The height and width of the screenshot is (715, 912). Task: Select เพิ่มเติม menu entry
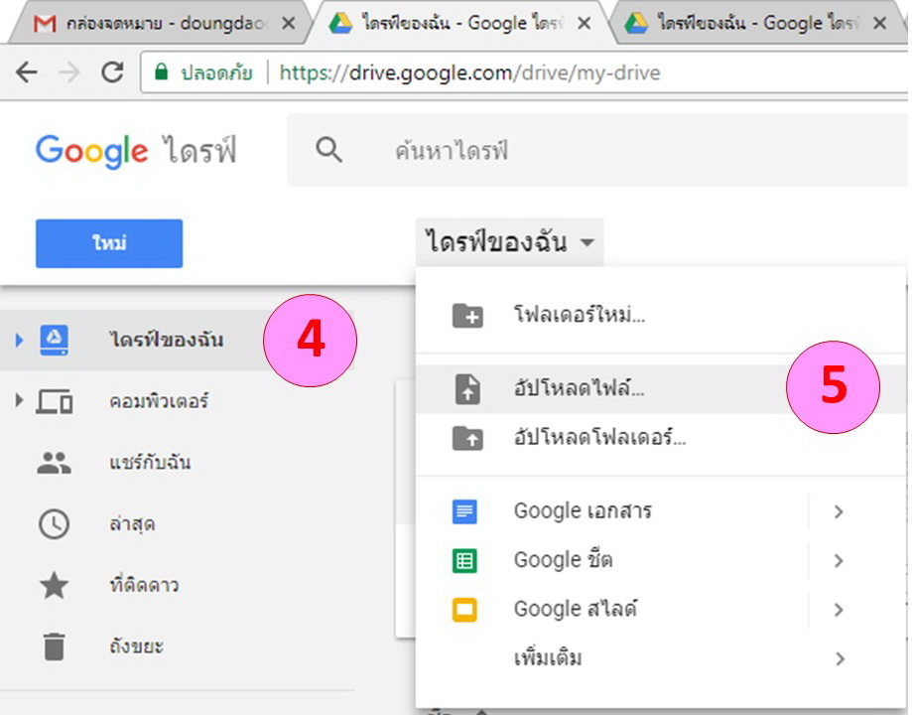point(661,658)
